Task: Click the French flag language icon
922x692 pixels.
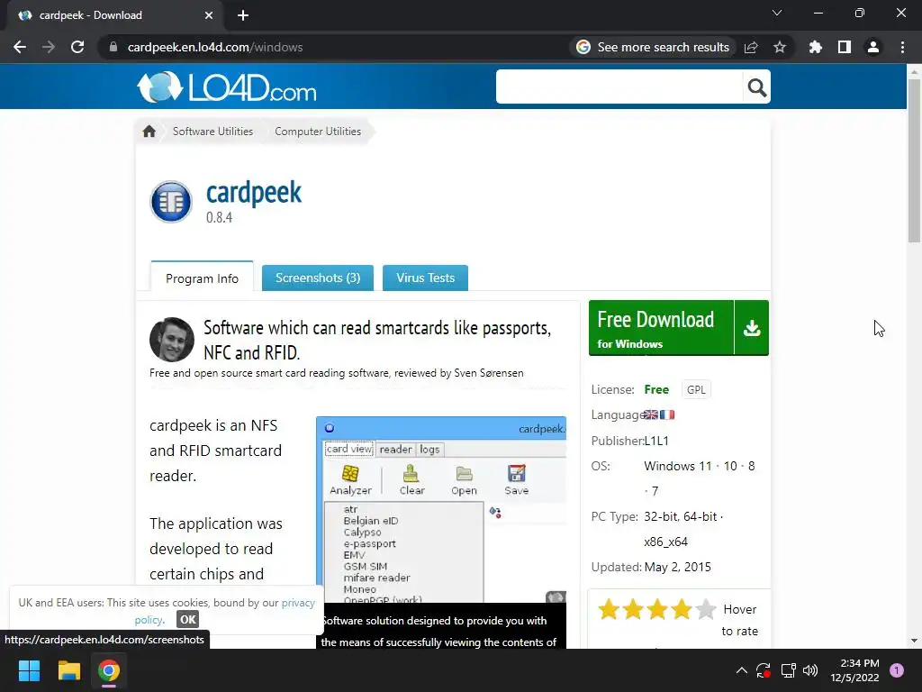Action: tap(667, 414)
